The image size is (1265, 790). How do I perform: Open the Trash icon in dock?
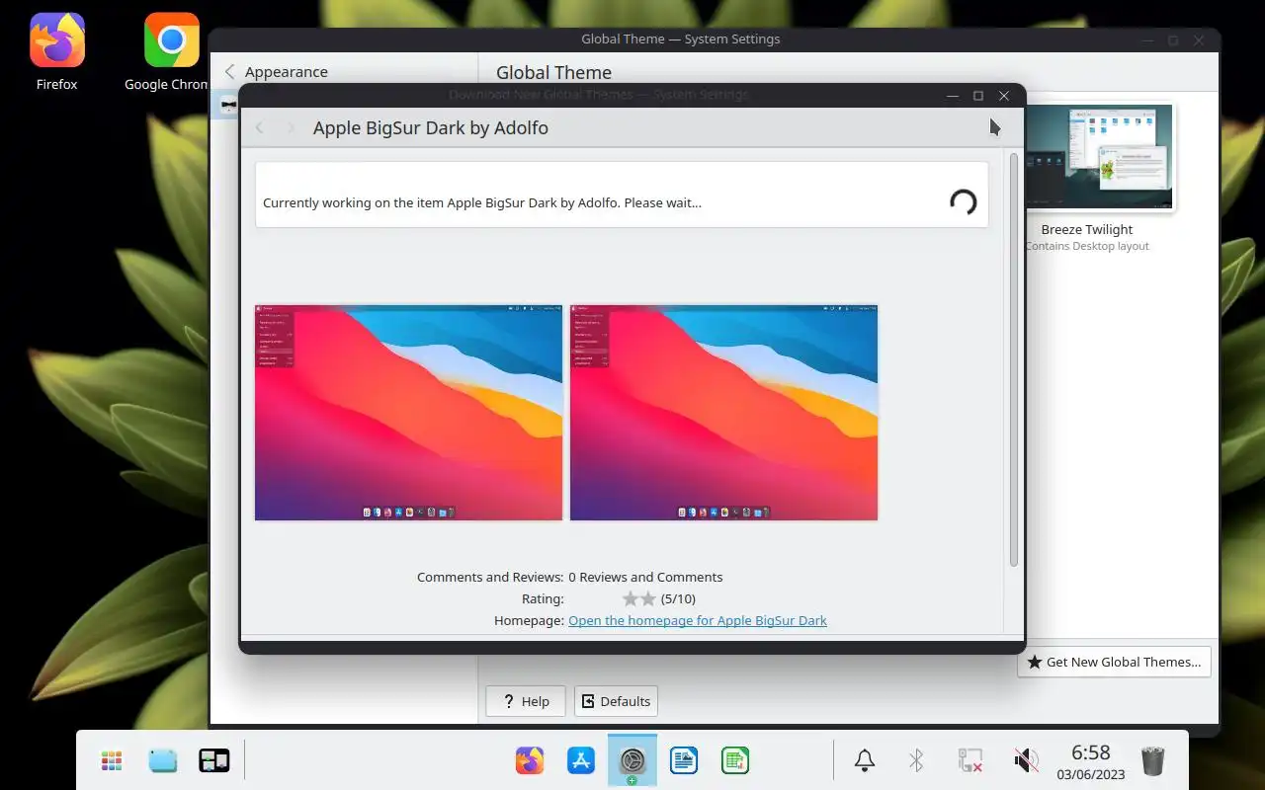tap(1153, 760)
